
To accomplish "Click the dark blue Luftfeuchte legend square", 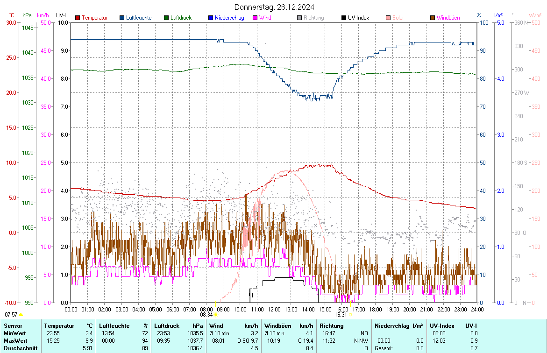I will tap(122, 18).
